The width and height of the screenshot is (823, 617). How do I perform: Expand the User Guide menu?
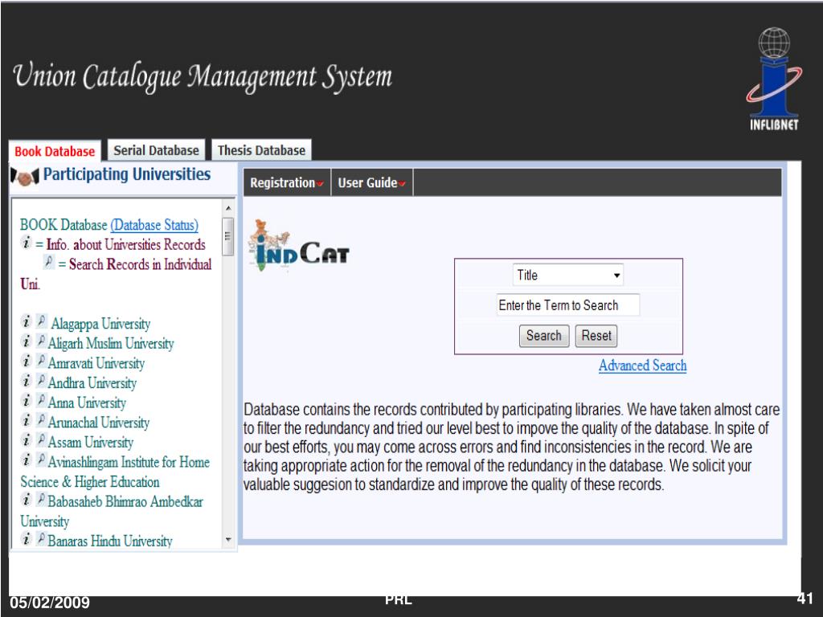(x=371, y=182)
